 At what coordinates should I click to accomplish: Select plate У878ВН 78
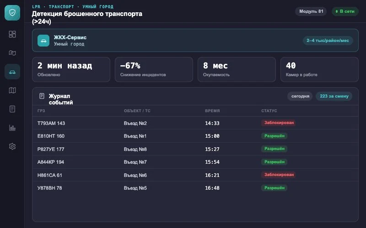click(x=50, y=188)
